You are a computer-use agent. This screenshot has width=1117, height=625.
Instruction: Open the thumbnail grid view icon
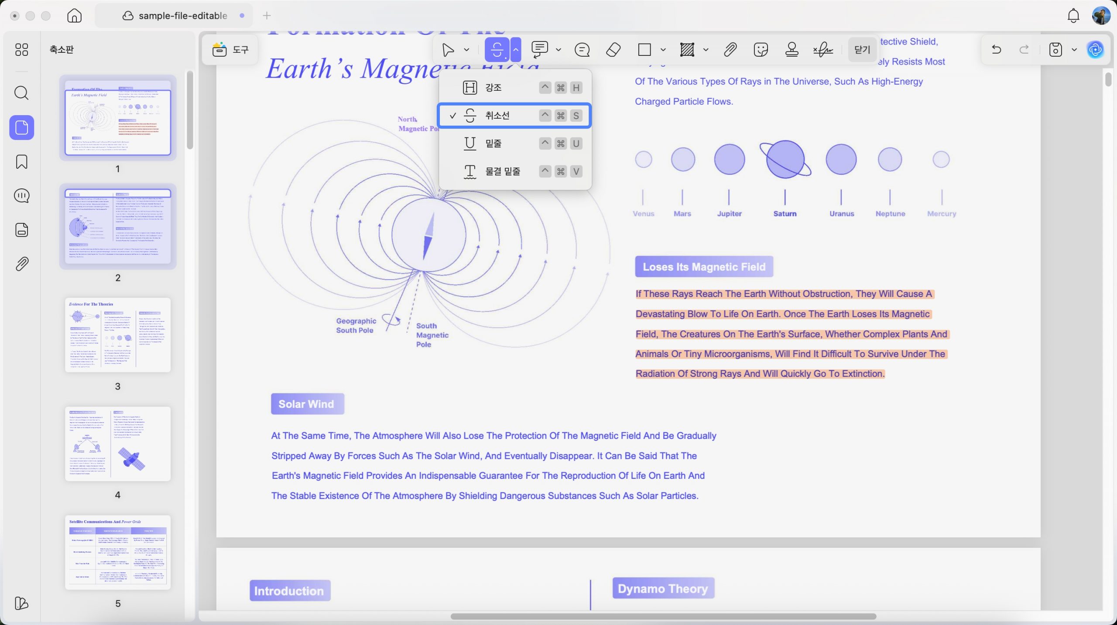pyautogui.click(x=21, y=49)
